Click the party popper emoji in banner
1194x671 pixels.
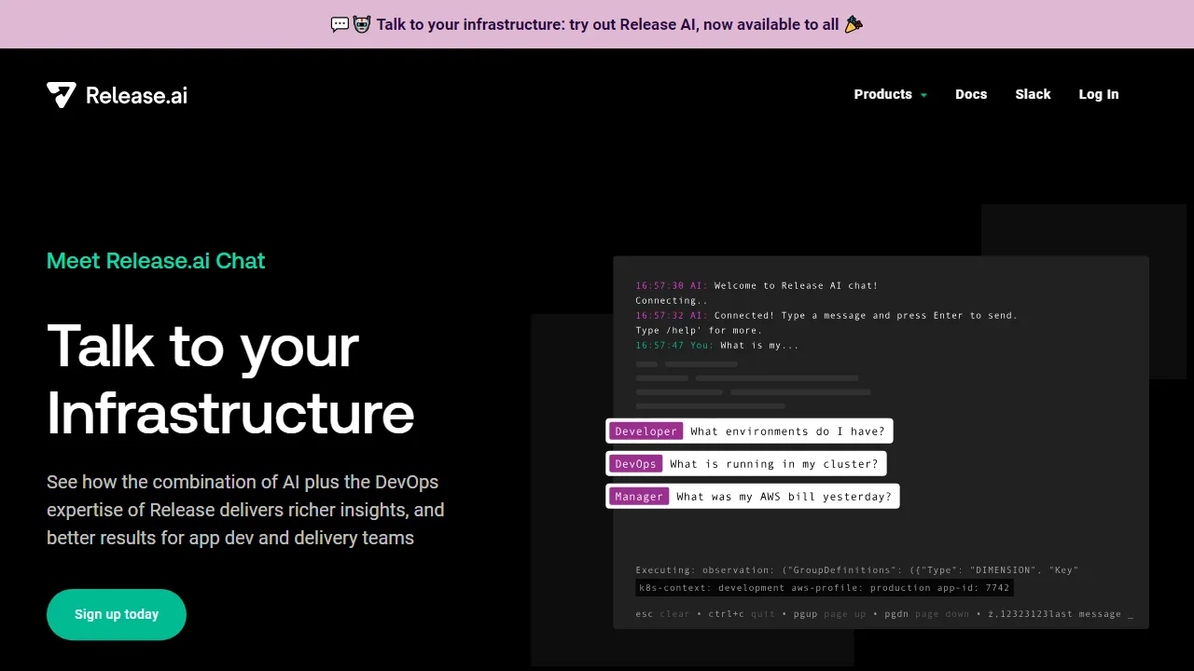pos(854,24)
